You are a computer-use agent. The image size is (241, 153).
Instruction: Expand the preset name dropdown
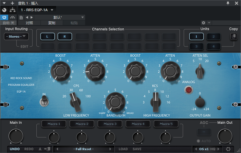[83, 17]
